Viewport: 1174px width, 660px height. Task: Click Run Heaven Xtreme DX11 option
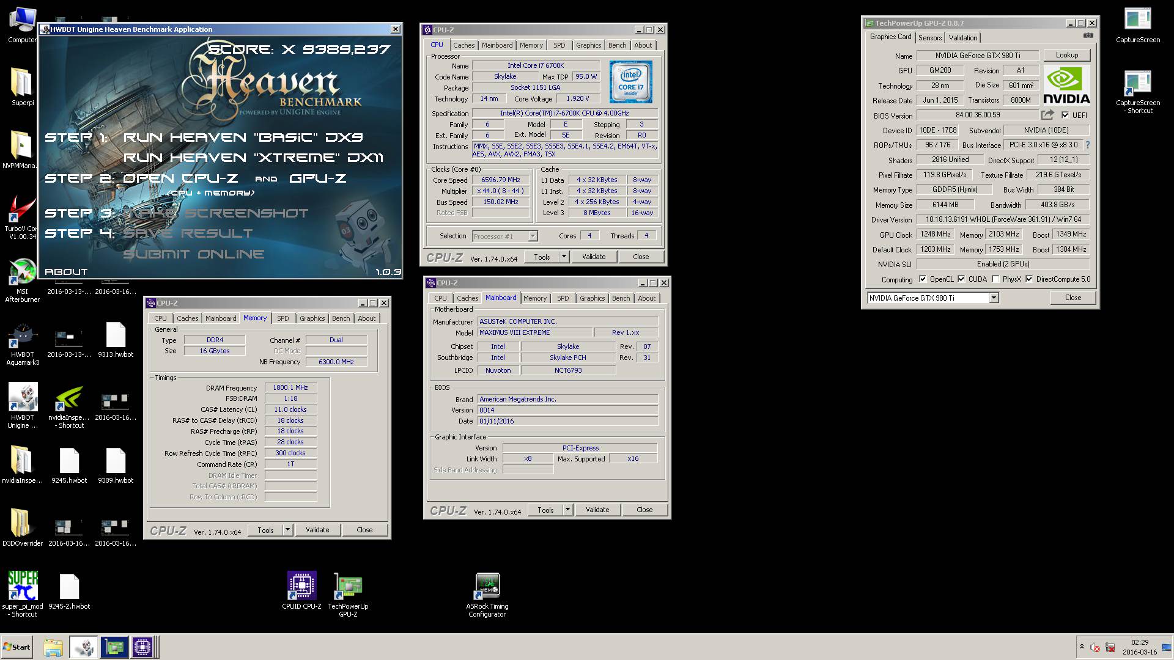(x=254, y=158)
